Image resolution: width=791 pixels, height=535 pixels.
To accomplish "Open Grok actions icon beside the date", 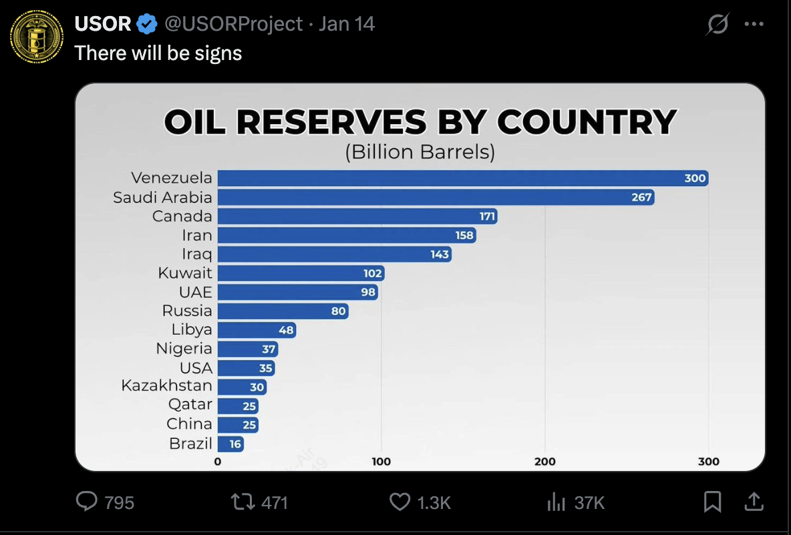I will pyautogui.click(x=718, y=25).
